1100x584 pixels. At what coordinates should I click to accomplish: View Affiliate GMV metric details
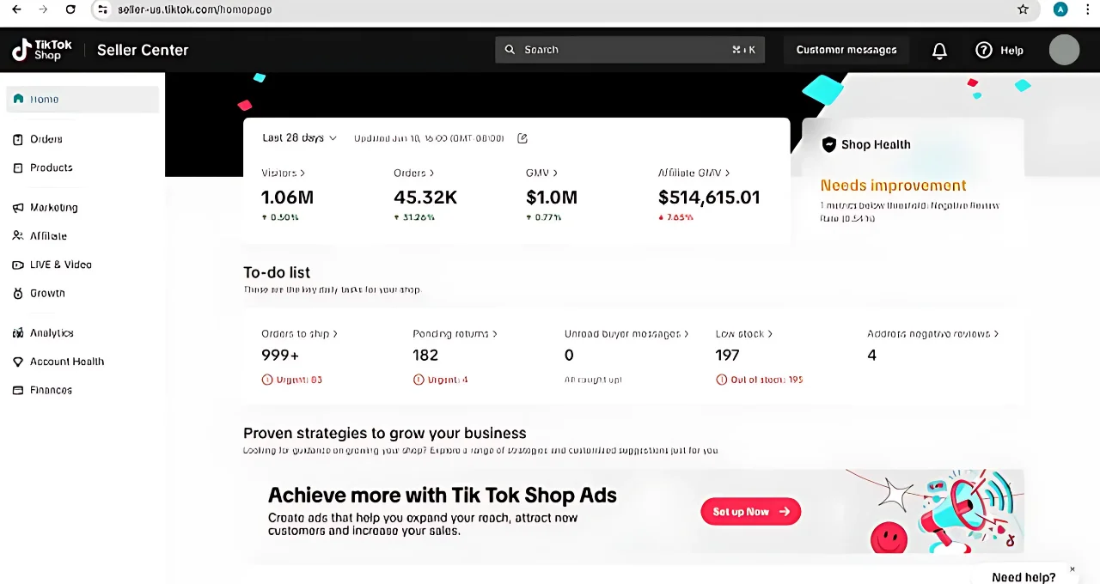tap(694, 173)
